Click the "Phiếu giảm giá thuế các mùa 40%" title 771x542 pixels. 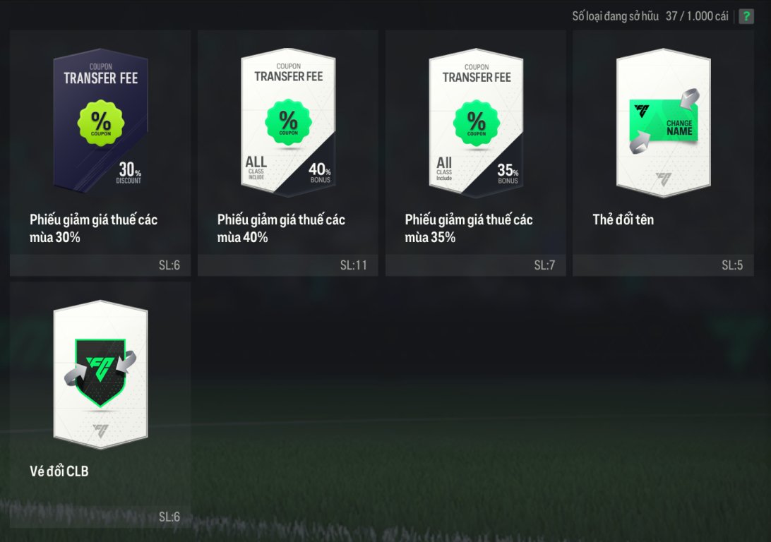(x=281, y=229)
